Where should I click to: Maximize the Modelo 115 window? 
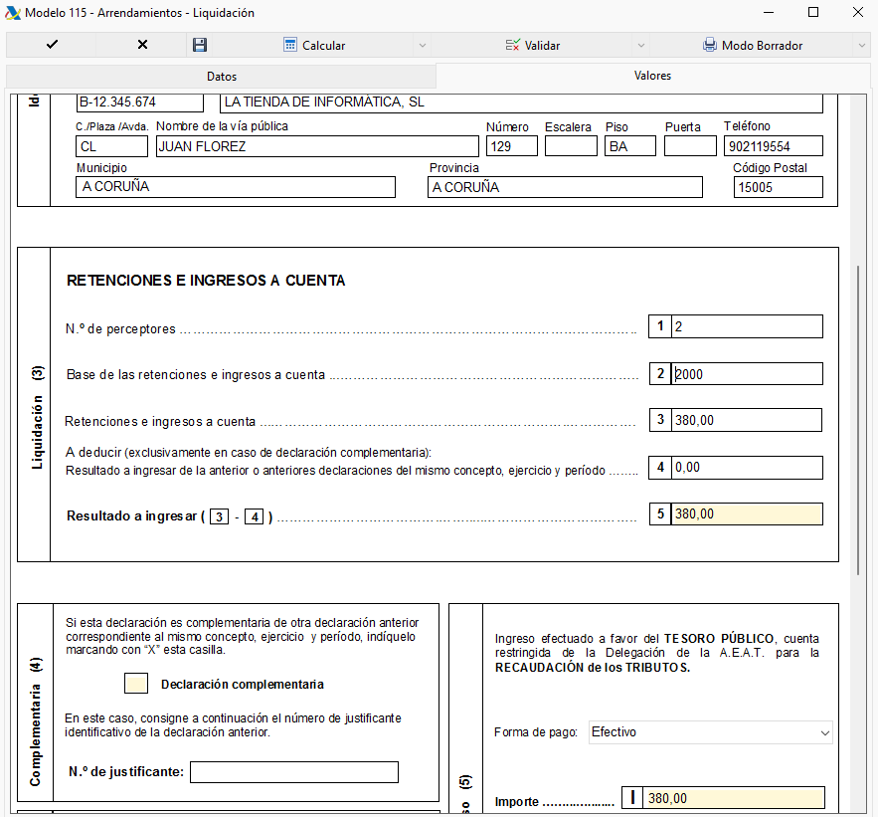[813, 12]
